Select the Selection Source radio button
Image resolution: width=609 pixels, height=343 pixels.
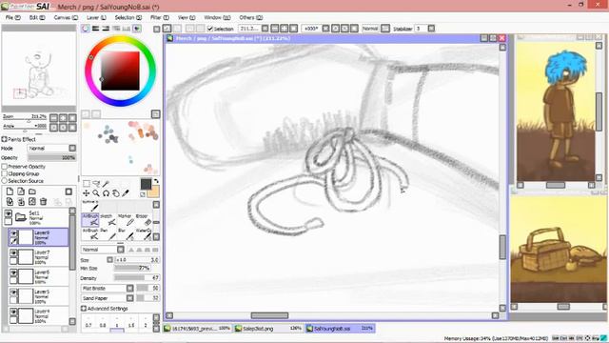coord(4,181)
